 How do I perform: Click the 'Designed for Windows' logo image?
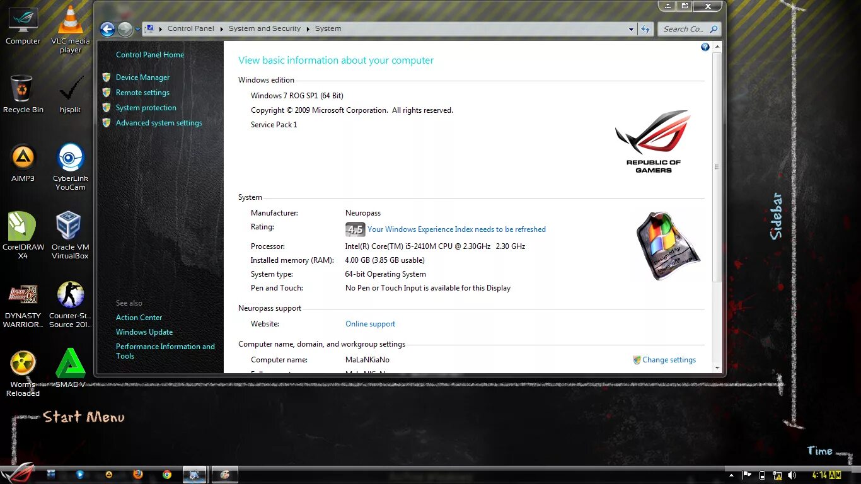click(667, 246)
